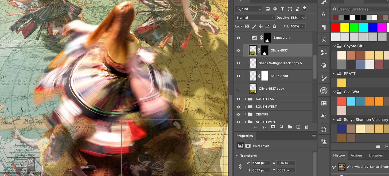This screenshot has height=176, width=389.
Task: Filter layers by pixel layers icon
Action: tap(267, 9)
